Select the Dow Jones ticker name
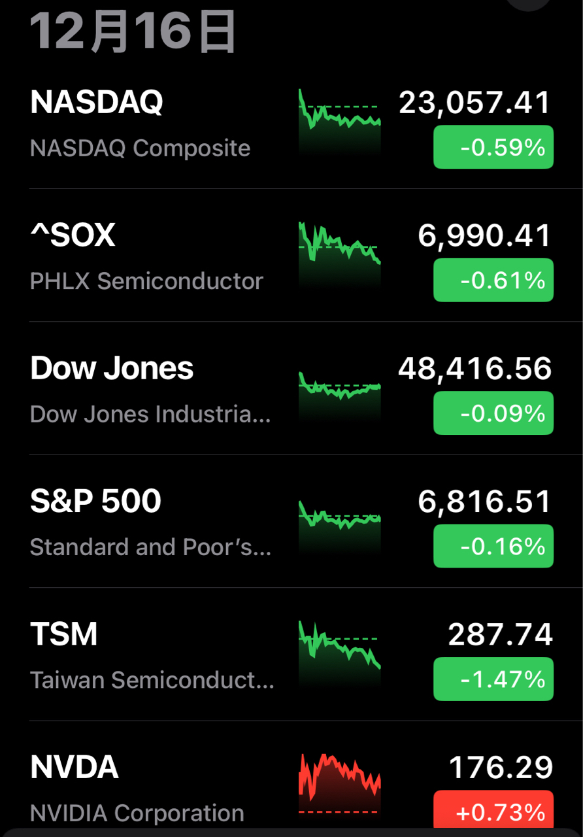Viewport: 583px width, 837px height. [112, 369]
